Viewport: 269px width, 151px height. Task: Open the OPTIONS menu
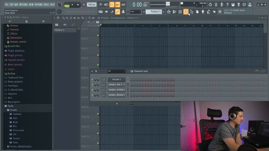39,5
